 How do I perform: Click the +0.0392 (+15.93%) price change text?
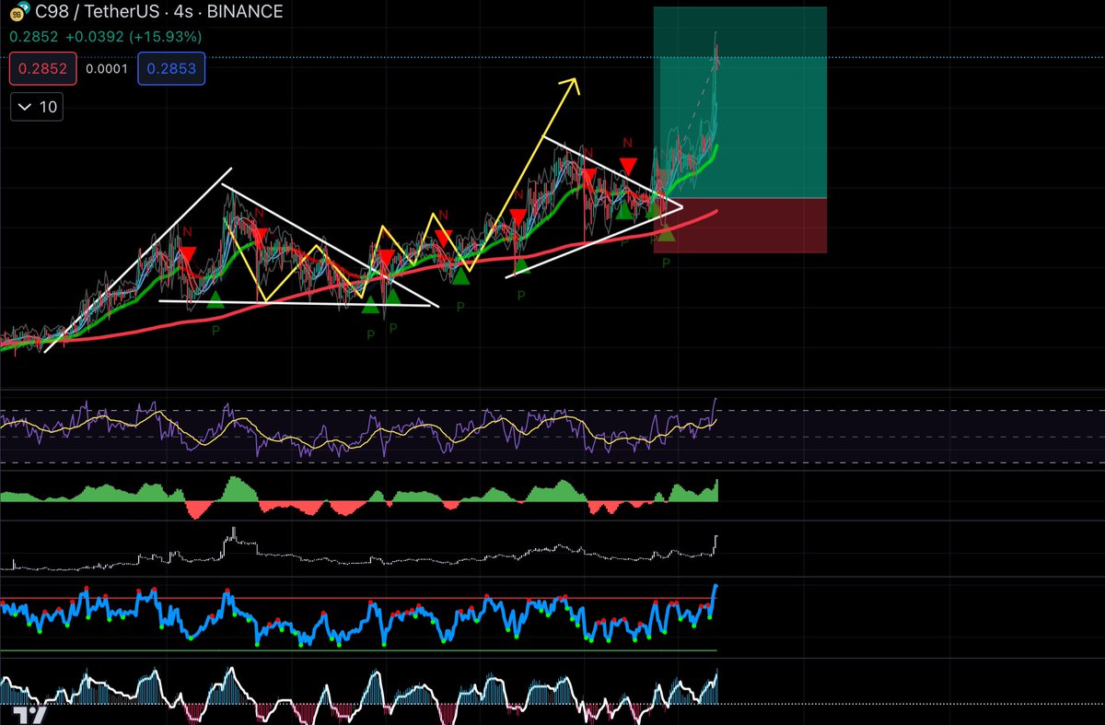click(x=135, y=37)
